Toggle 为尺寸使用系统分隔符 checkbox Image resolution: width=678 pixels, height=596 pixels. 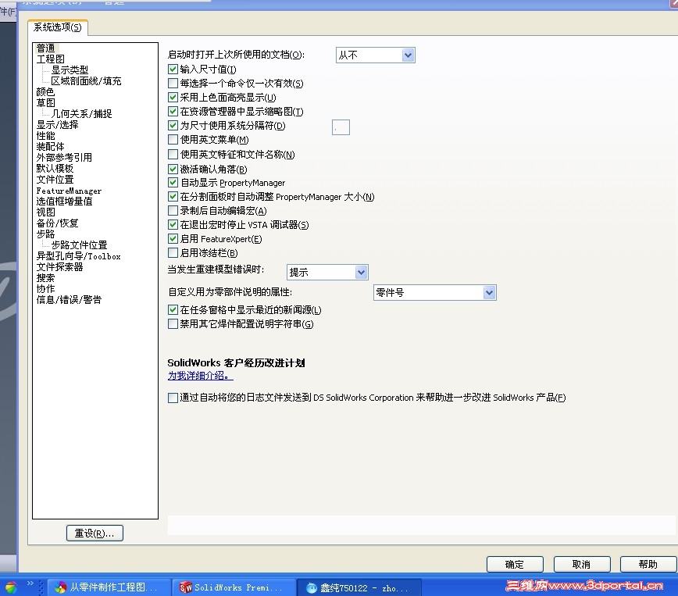(173, 126)
